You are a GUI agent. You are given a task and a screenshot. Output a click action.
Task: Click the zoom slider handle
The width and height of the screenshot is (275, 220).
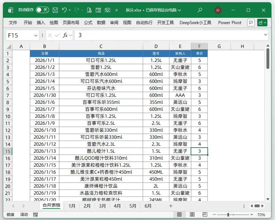coord(228,215)
